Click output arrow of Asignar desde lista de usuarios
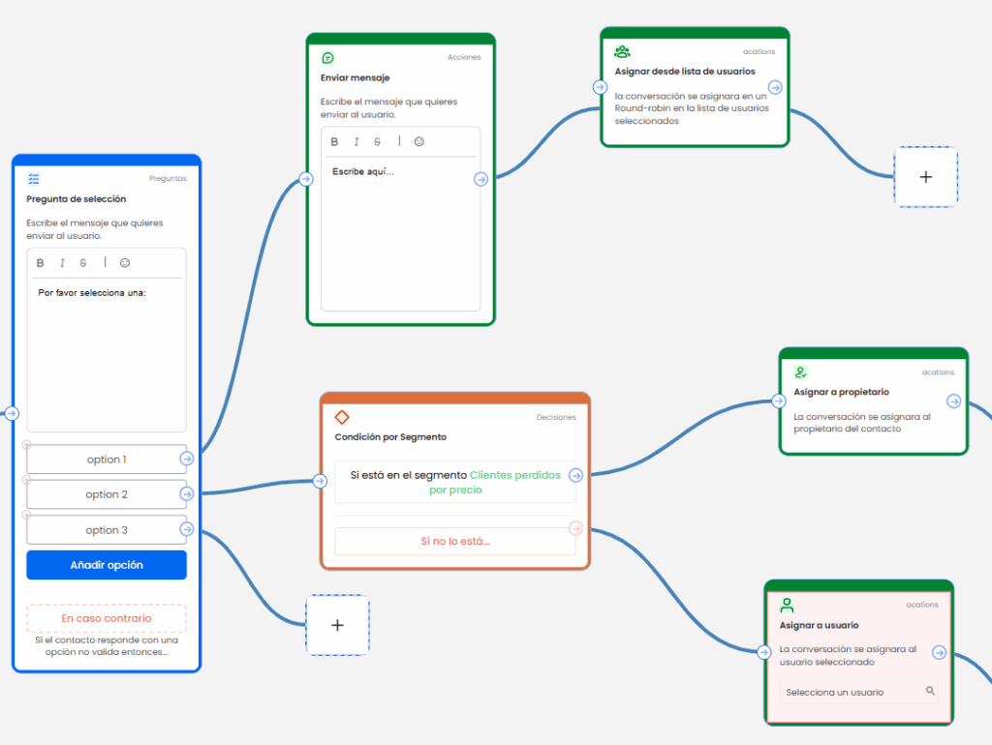992x745 pixels. 775,88
